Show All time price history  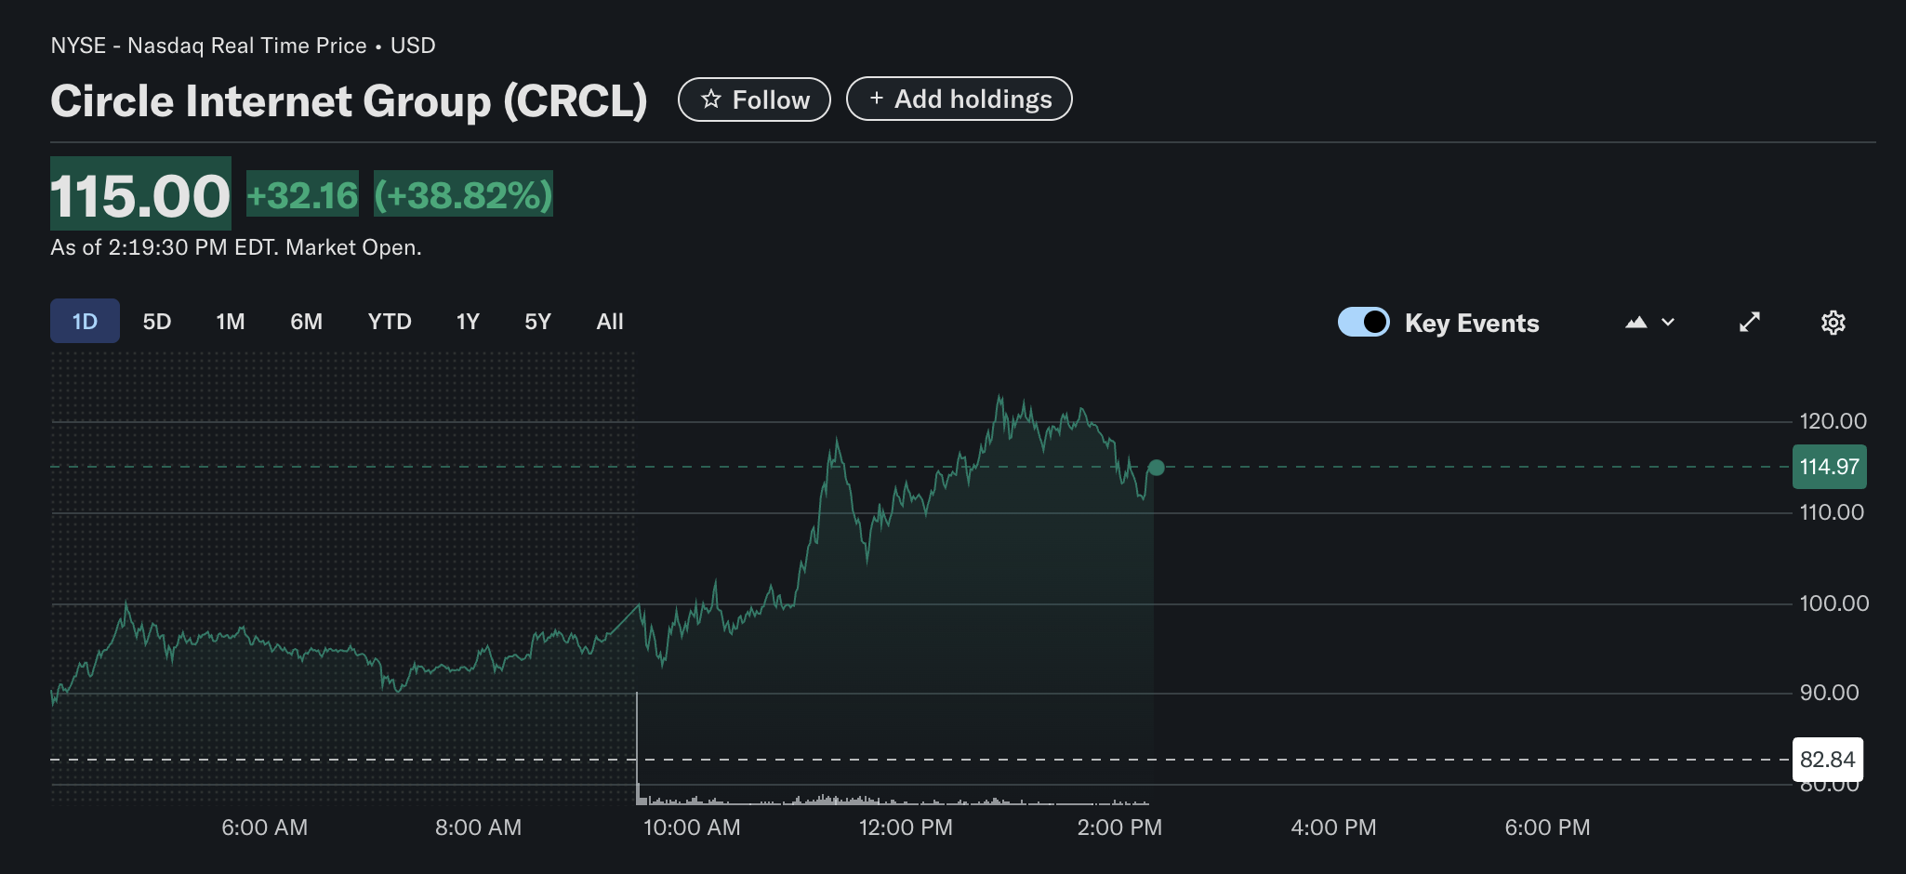pyautogui.click(x=610, y=322)
